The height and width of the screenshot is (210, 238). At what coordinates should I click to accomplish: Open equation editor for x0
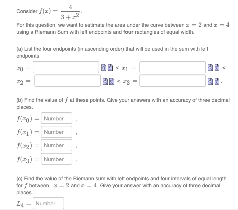[x=110, y=67]
